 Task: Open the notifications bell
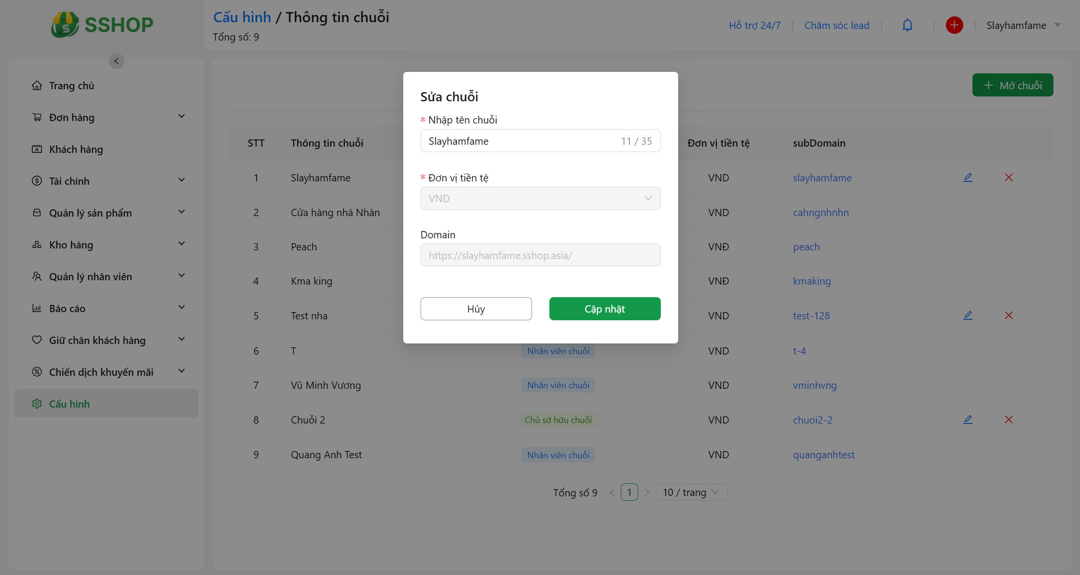click(x=907, y=25)
